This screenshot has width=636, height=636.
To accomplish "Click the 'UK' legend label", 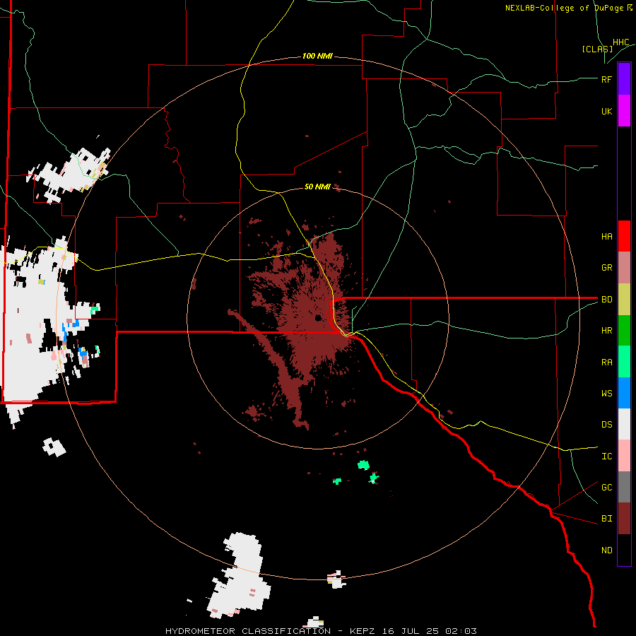I will [607, 111].
